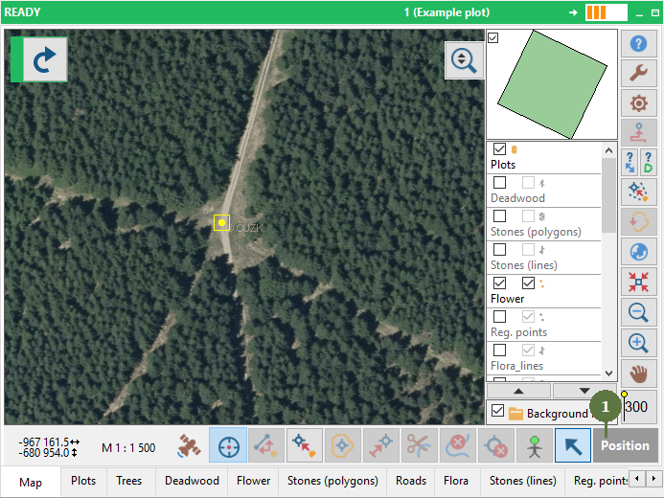Click the right arrow in title bar
The width and height of the screenshot is (664, 498).
(573, 12)
